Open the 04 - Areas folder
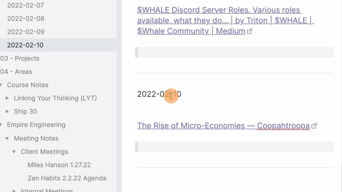The image size is (342, 192). pos(16,72)
